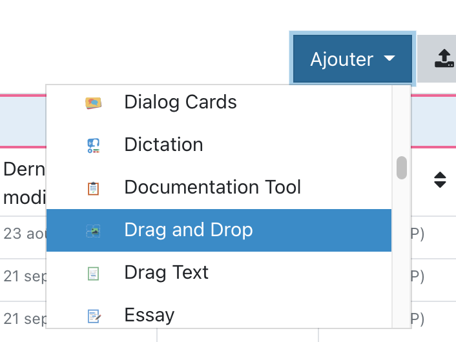Click the Drag Text icon
Viewport: 456px width, 342px height.
tap(94, 273)
